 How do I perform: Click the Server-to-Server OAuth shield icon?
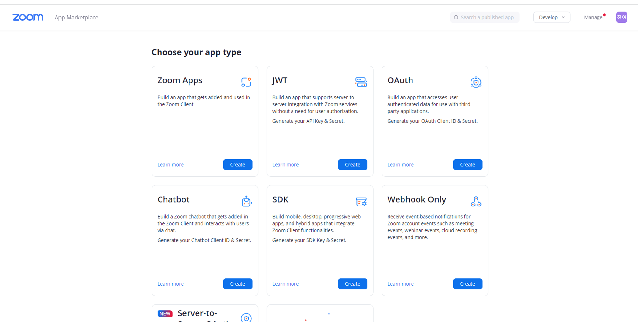246,318
